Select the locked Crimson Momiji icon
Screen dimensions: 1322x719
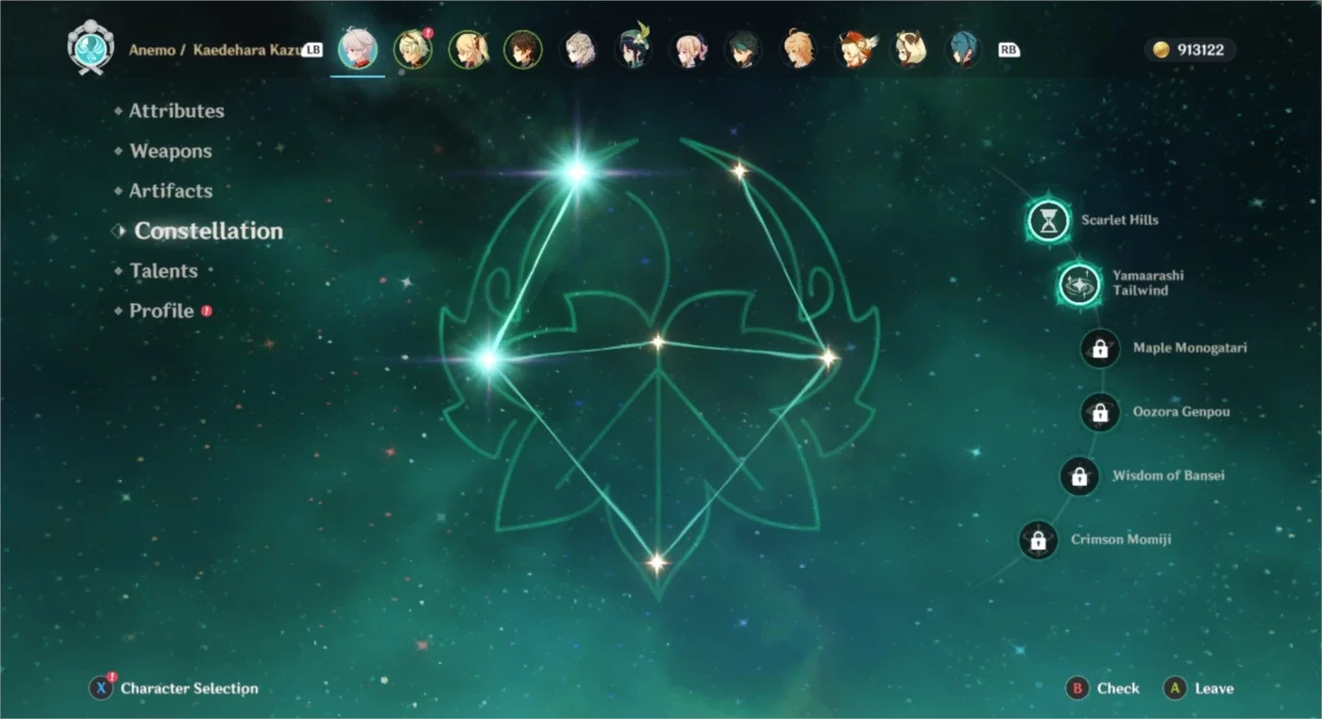coord(1038,540)
